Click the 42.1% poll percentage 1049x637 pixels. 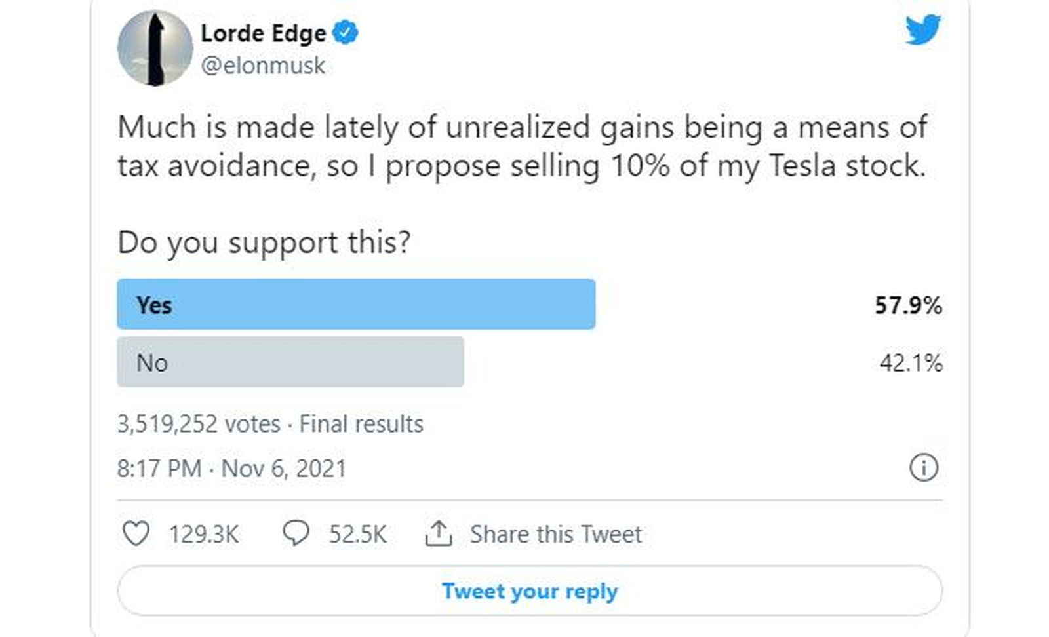point(911,362)
